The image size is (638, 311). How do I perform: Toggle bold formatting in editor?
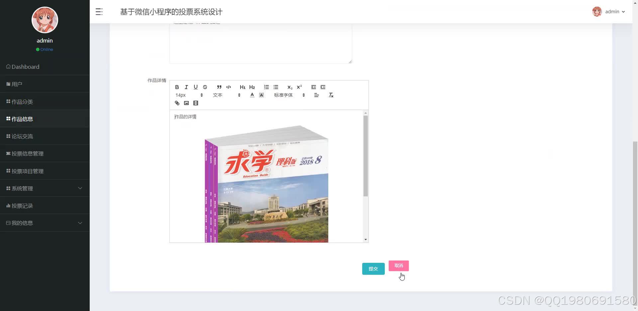point(177,87)
